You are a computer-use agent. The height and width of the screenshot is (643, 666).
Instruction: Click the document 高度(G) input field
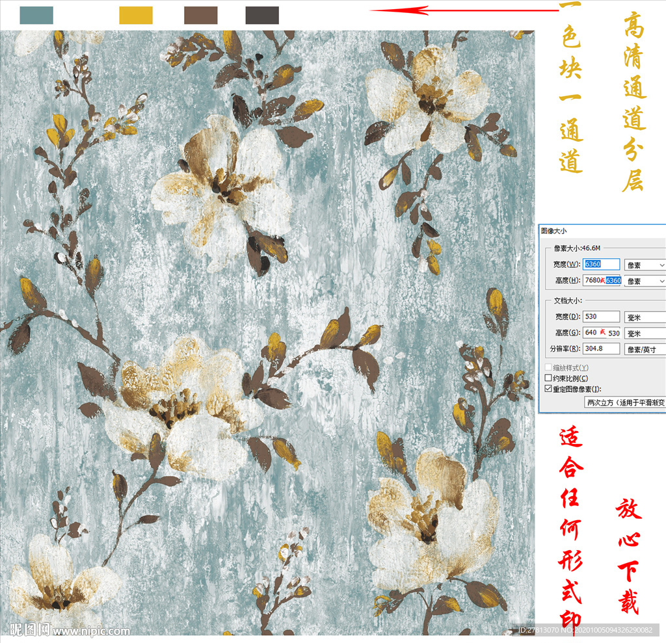tap(602, 333)
